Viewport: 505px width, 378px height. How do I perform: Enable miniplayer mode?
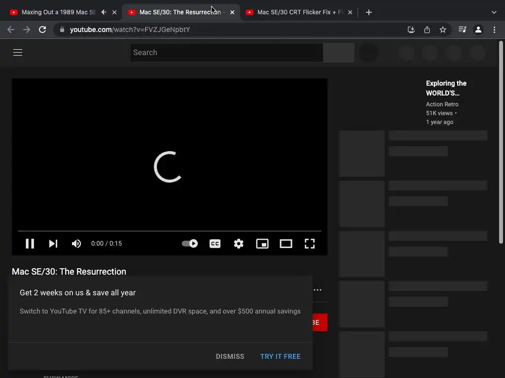pos(262,244)
